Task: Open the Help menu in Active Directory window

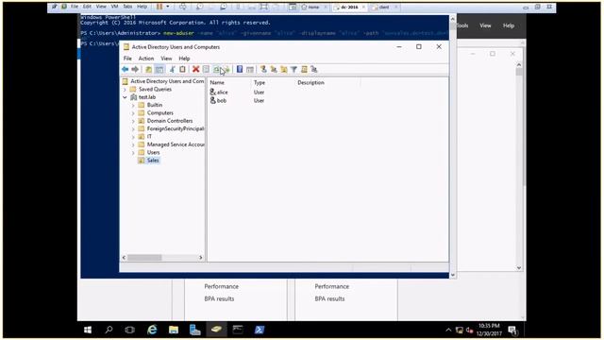Action: [x=184, y=59]
